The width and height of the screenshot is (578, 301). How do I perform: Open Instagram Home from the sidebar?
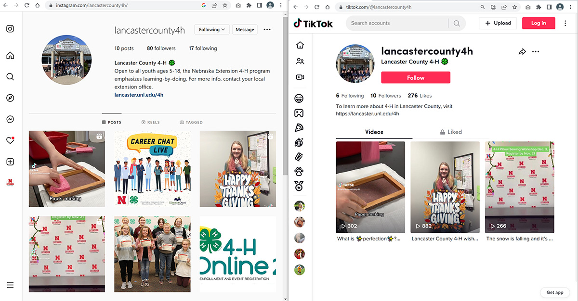10,55
